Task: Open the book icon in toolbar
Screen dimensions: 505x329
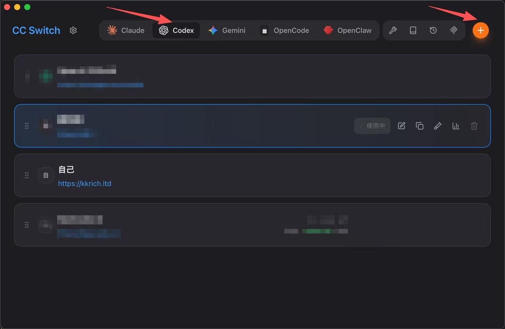Action: point(413,30)
